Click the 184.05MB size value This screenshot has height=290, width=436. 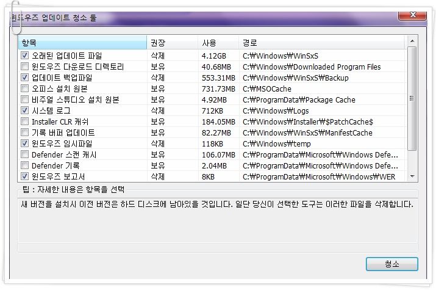pyautogui.click(x=218, y=122)
